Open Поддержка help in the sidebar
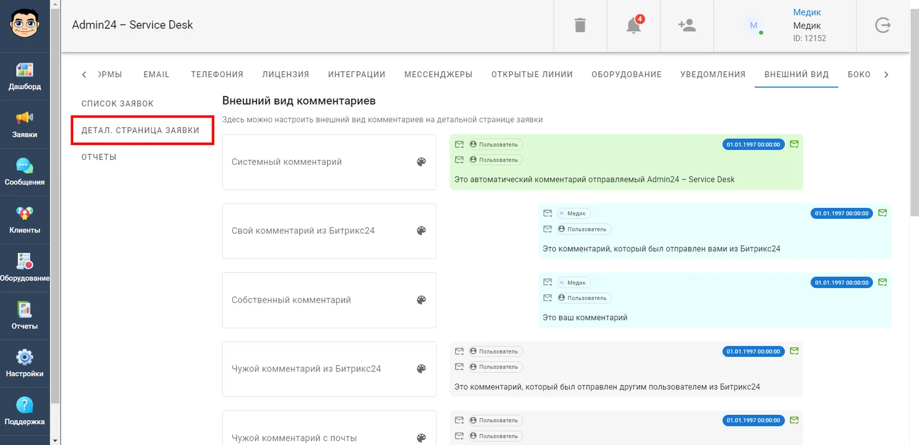This screenshot has width=919, height=445. tap(25, 412)
